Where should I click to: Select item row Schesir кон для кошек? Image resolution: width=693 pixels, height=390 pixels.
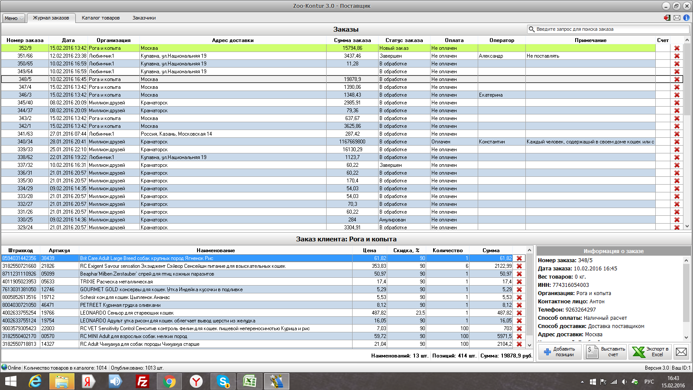pyautogui.click(x=263, y=297)
